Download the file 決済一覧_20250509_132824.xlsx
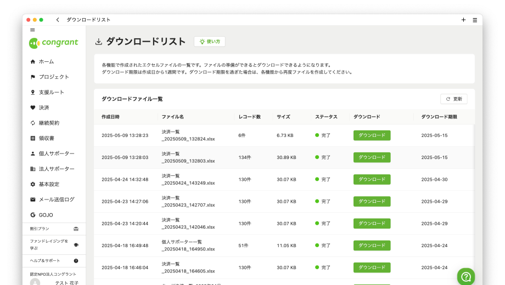The image size is (505, 285). pyautogui.click(x=372, y=135)
